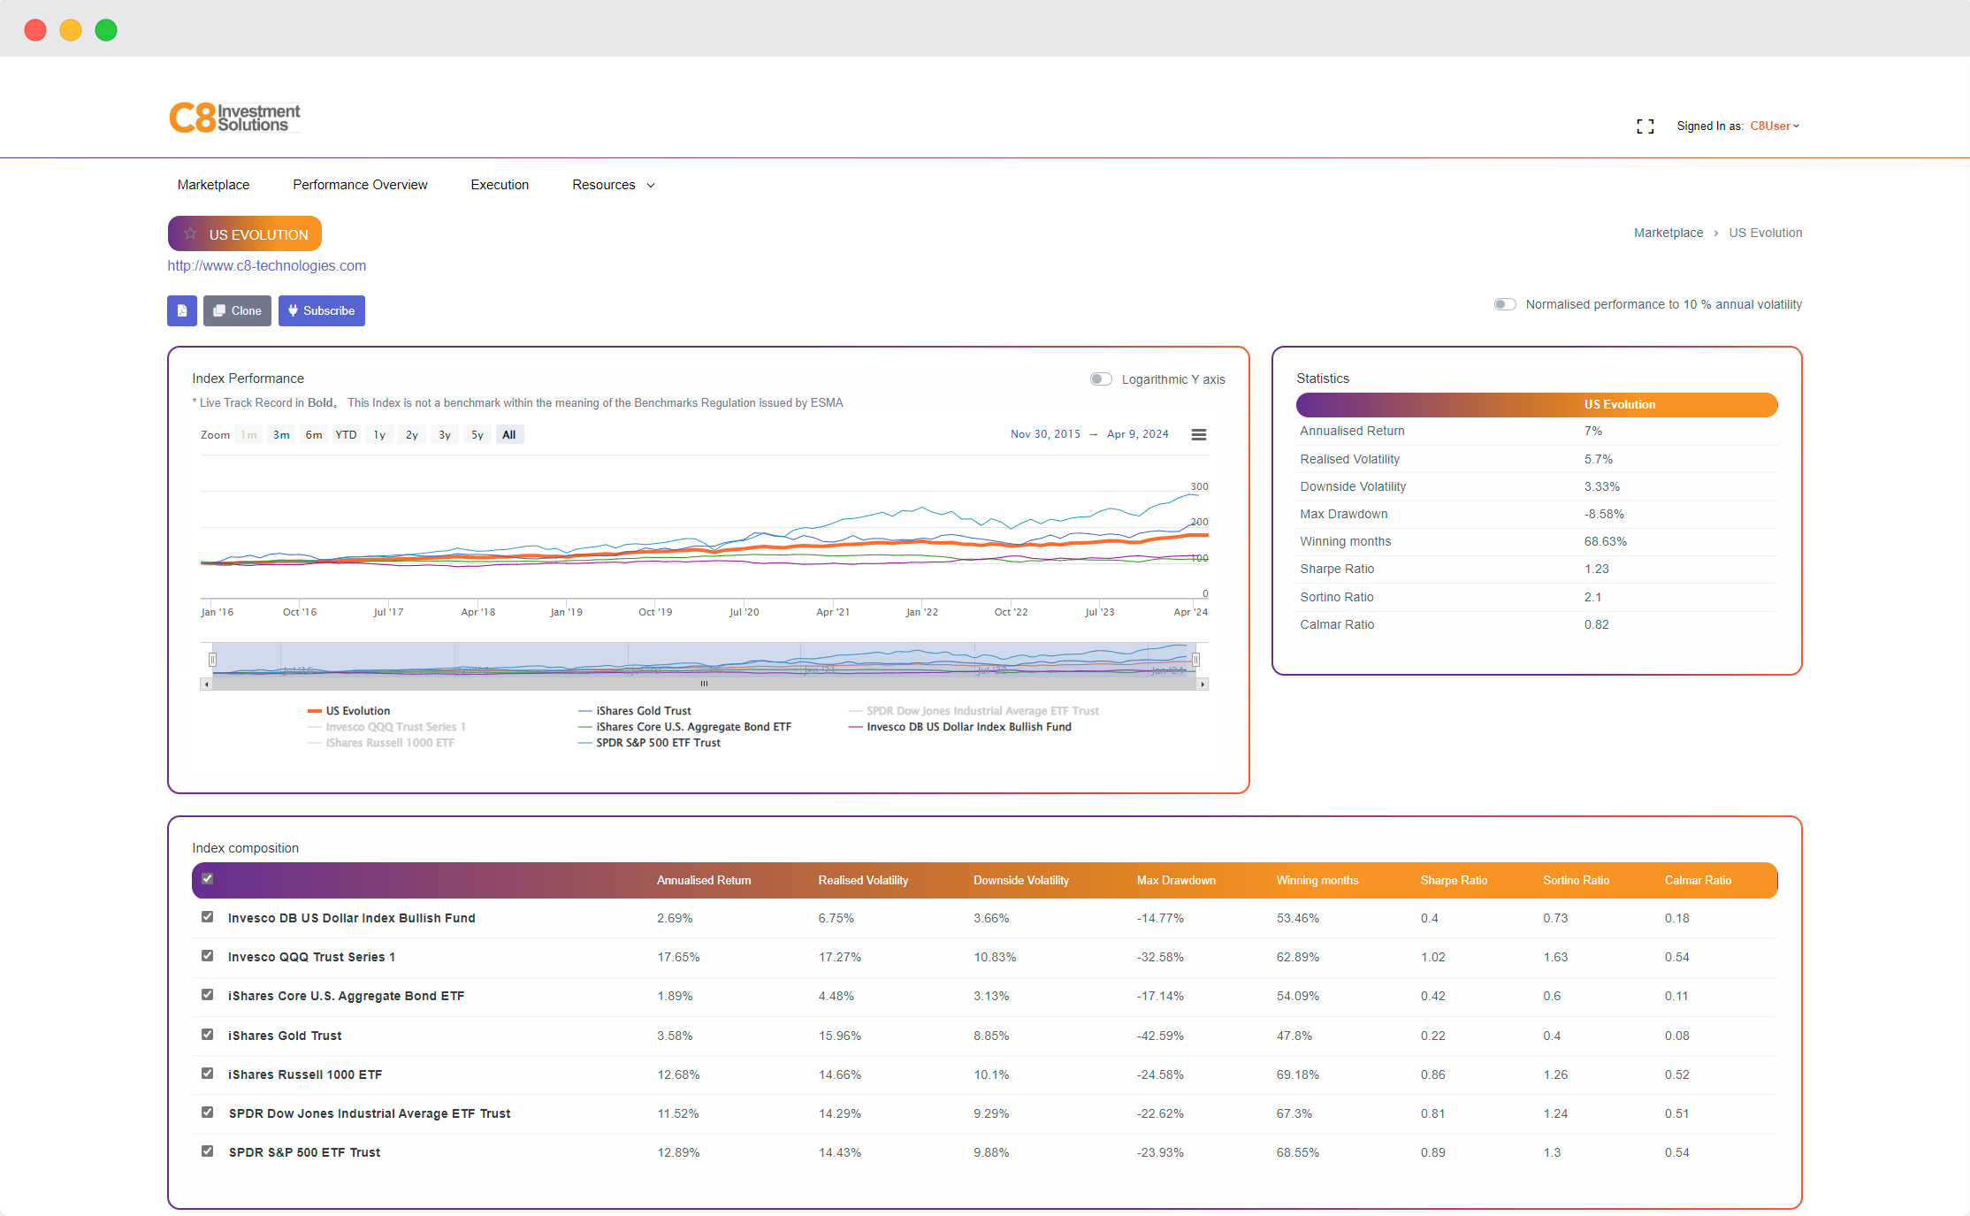Uncheck iShares Core U.S. Aggregate Bond row

[208, 995]
